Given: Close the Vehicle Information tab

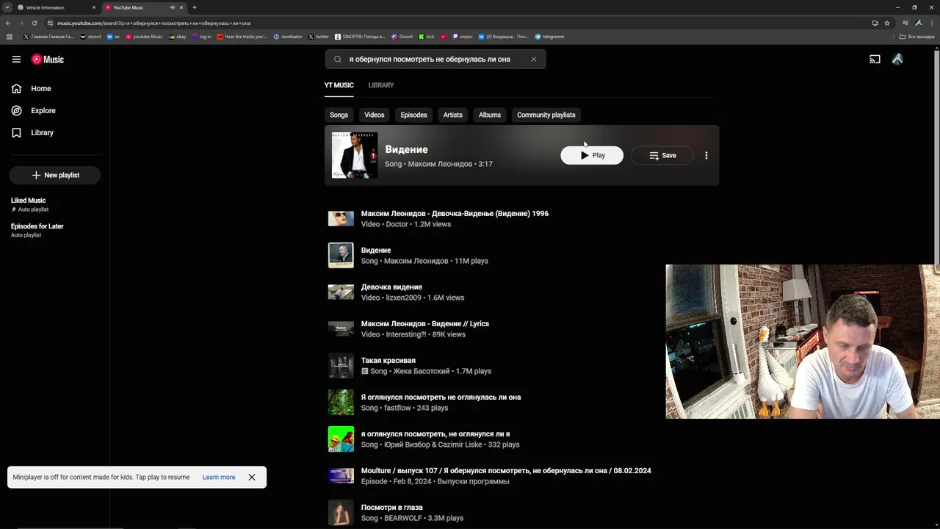Looking at the screenshot, I should point(94,7).
